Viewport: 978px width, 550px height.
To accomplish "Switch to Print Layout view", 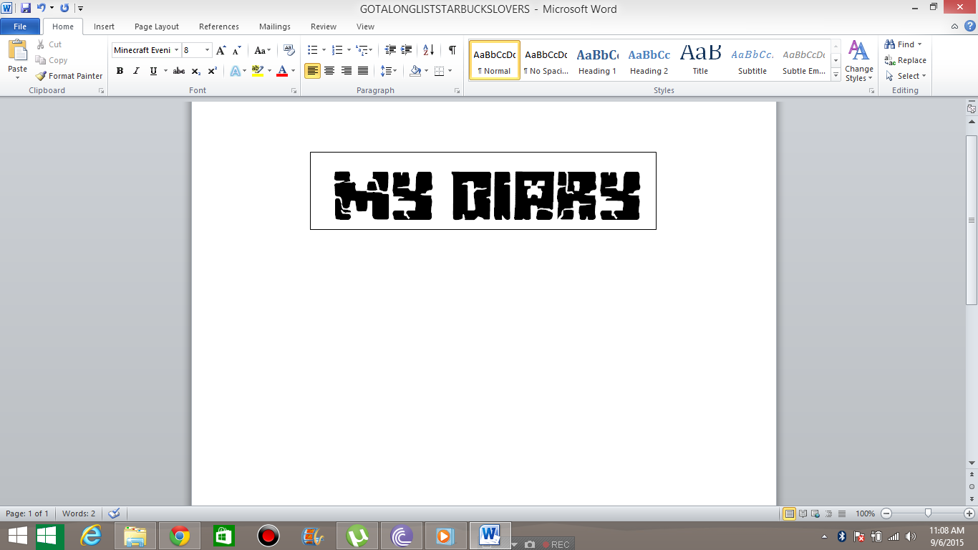I will pyautogui.click(x=790, y=513).
